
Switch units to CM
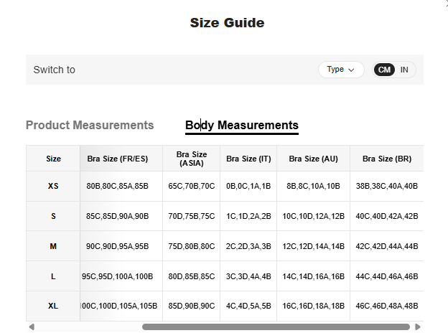point(385,70)
